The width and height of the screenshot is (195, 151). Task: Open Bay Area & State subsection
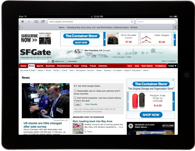coord(28,70)
